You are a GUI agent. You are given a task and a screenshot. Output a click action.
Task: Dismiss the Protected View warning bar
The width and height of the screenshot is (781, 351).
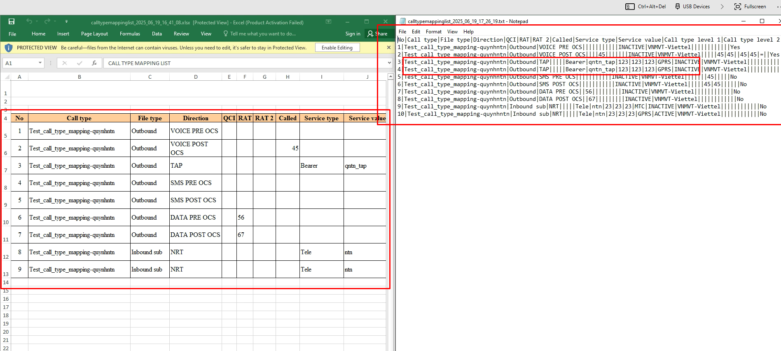(388, 48)
